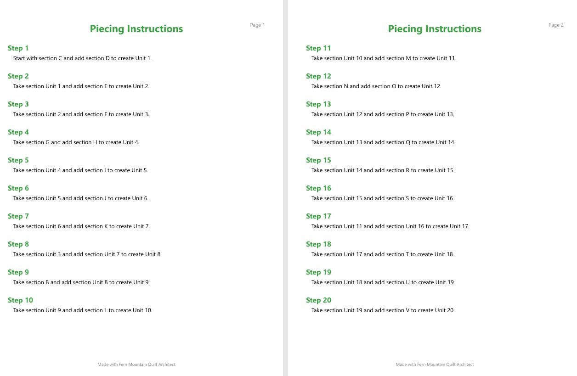The image size is (577, 376).
Task: Click the right page Piecing Instructions title
Action: click(x=435, y=29)
